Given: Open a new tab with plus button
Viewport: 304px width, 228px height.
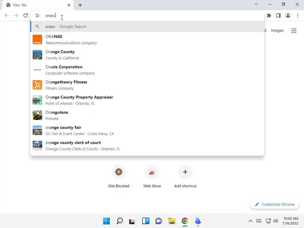Looking at the screenshot, I should coord(80,5).
